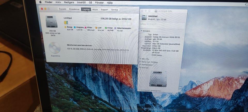Click the drive preview thumbnail in Översikt
Screen dimensions: 248x112
click(x=158, y=79)
